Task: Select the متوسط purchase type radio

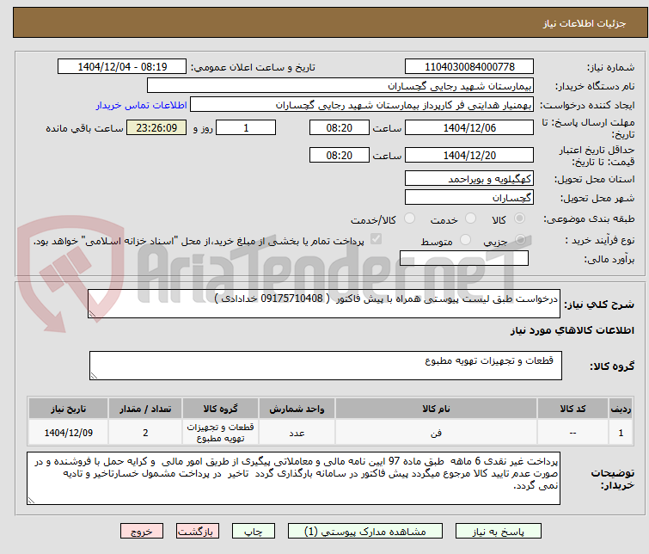Action: (465, 239)
